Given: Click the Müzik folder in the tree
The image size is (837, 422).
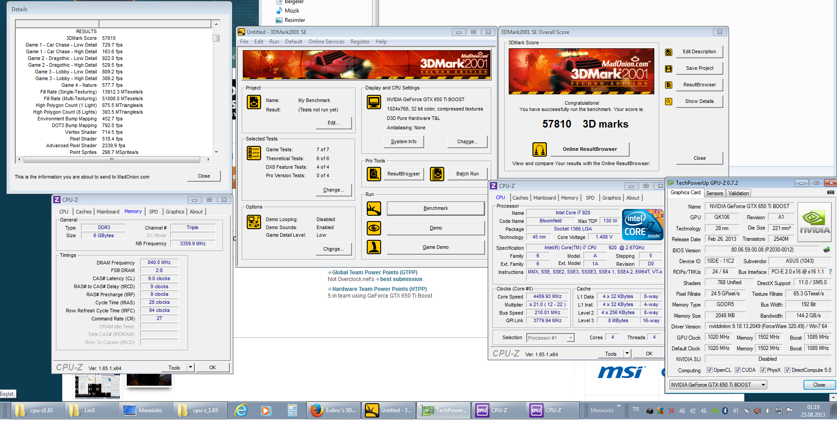Looking at the screenshot, I should (292, 11).
